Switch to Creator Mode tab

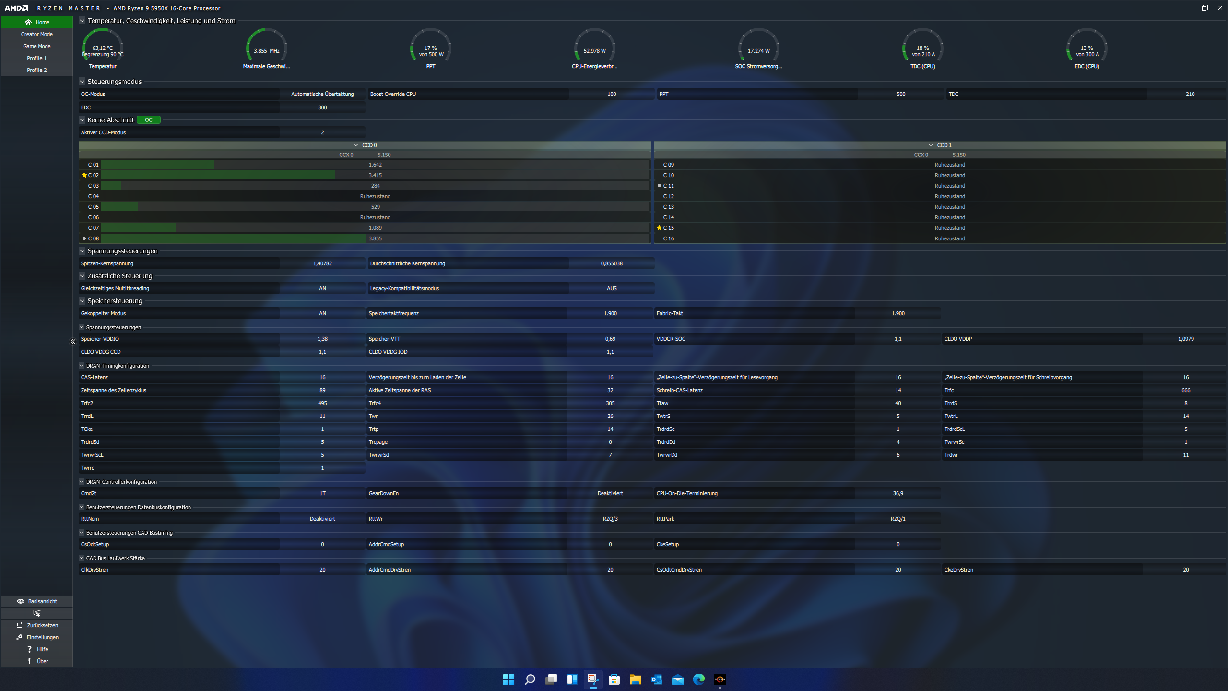pos(37,34)
